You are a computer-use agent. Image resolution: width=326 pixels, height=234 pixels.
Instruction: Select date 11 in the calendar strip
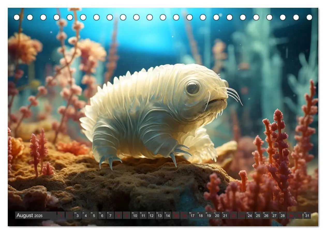143,215
